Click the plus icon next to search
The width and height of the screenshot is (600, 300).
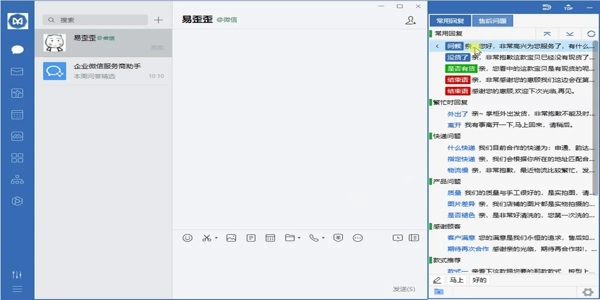[x=158, y=20]
